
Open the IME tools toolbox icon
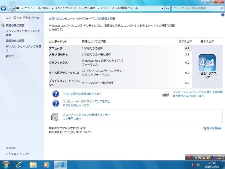(208, 157)
